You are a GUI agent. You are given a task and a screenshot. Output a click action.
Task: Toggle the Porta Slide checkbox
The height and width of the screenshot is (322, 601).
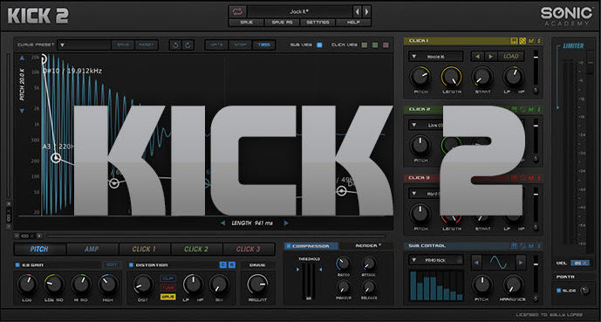coord(558,291)
